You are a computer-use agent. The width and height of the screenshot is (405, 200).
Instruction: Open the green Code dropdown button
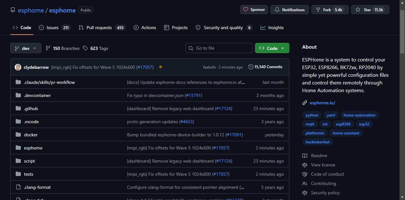coord(272,48)
